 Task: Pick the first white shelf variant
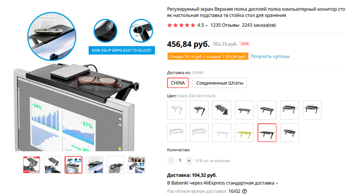point(176,110)
